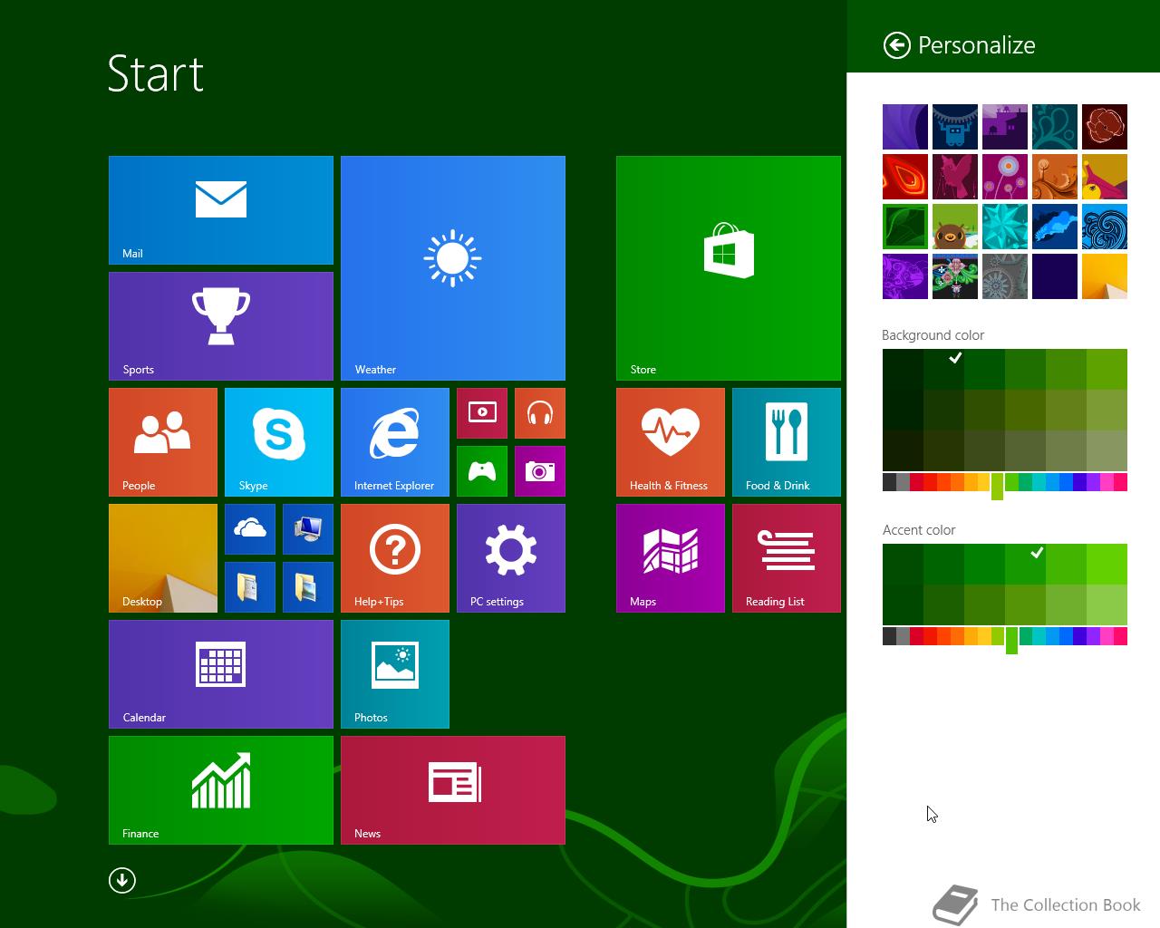Select the yellow desktop wallpaper thumbnail
Image resolution: width=1160 pixels, height=928 pixels.
(1105, 276)
